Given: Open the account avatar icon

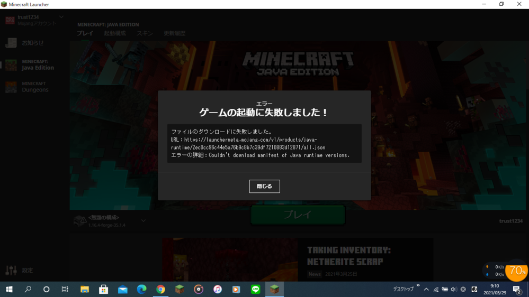Looking at the screenshot, I should [x=10, y=20].
